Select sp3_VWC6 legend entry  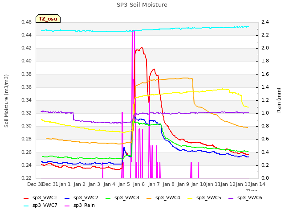[245, 198]
